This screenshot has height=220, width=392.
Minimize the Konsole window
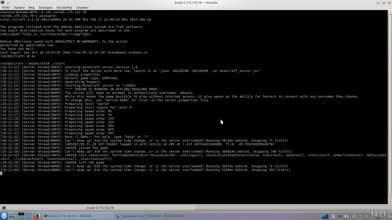click(378, 2)
